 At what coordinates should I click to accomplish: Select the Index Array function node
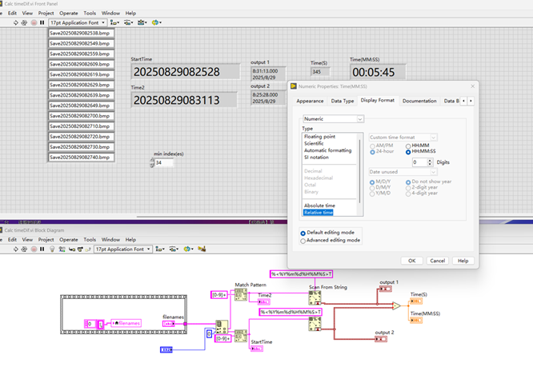222,327
